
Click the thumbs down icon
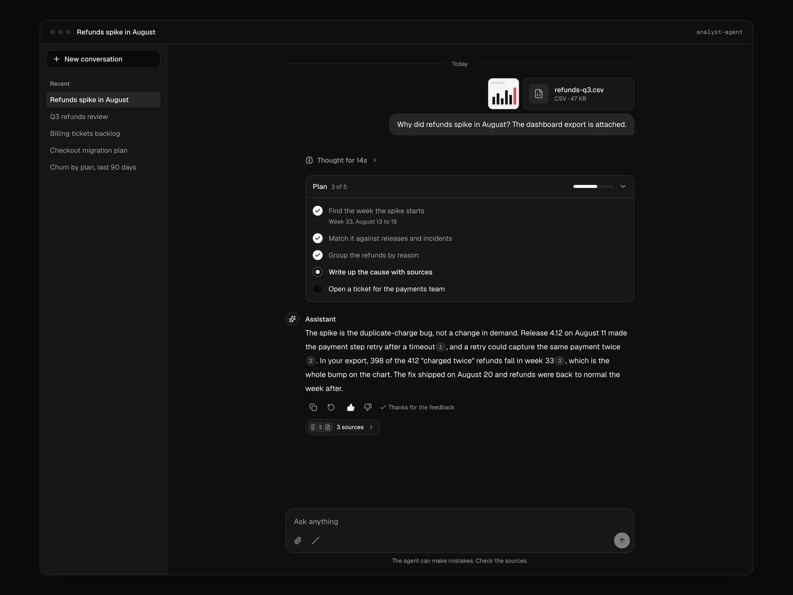(x=368, y=408)
